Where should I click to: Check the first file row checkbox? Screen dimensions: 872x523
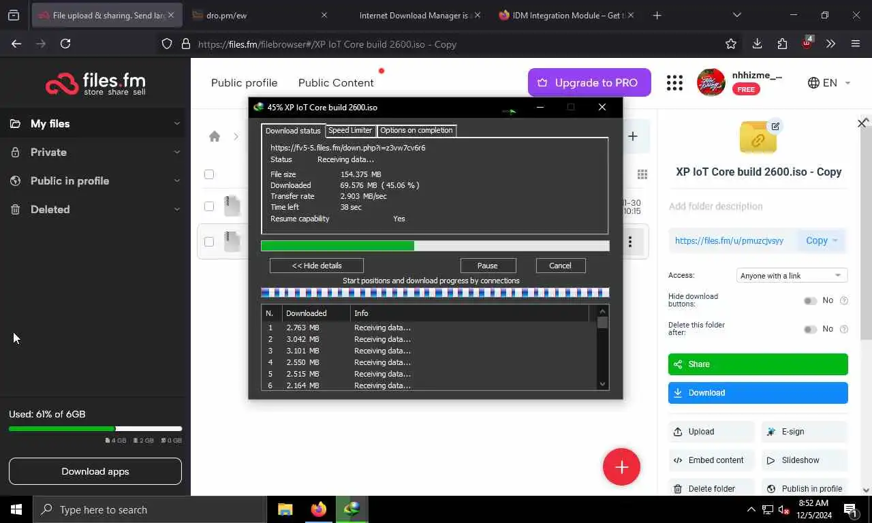209,206
